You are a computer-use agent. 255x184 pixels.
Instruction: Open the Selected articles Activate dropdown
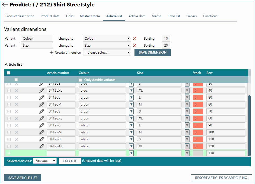click(45, 161)
